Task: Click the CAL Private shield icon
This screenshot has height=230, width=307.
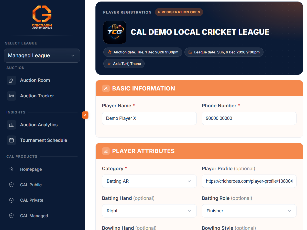Action: pyautogui.click(x=11, y=200)
